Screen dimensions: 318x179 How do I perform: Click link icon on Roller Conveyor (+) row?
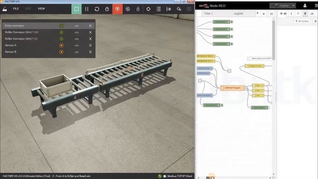[77, 32]
